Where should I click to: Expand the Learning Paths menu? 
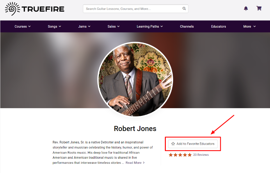coord(150,26)
